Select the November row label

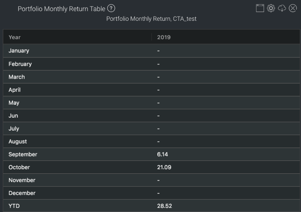22,180
